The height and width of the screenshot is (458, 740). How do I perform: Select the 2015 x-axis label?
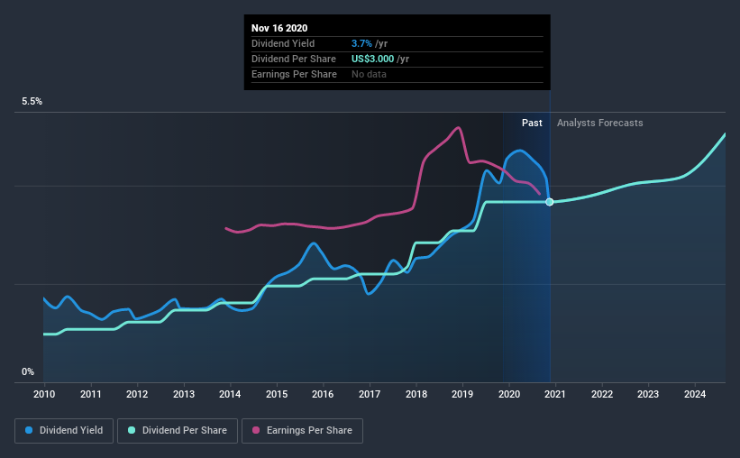277,394
